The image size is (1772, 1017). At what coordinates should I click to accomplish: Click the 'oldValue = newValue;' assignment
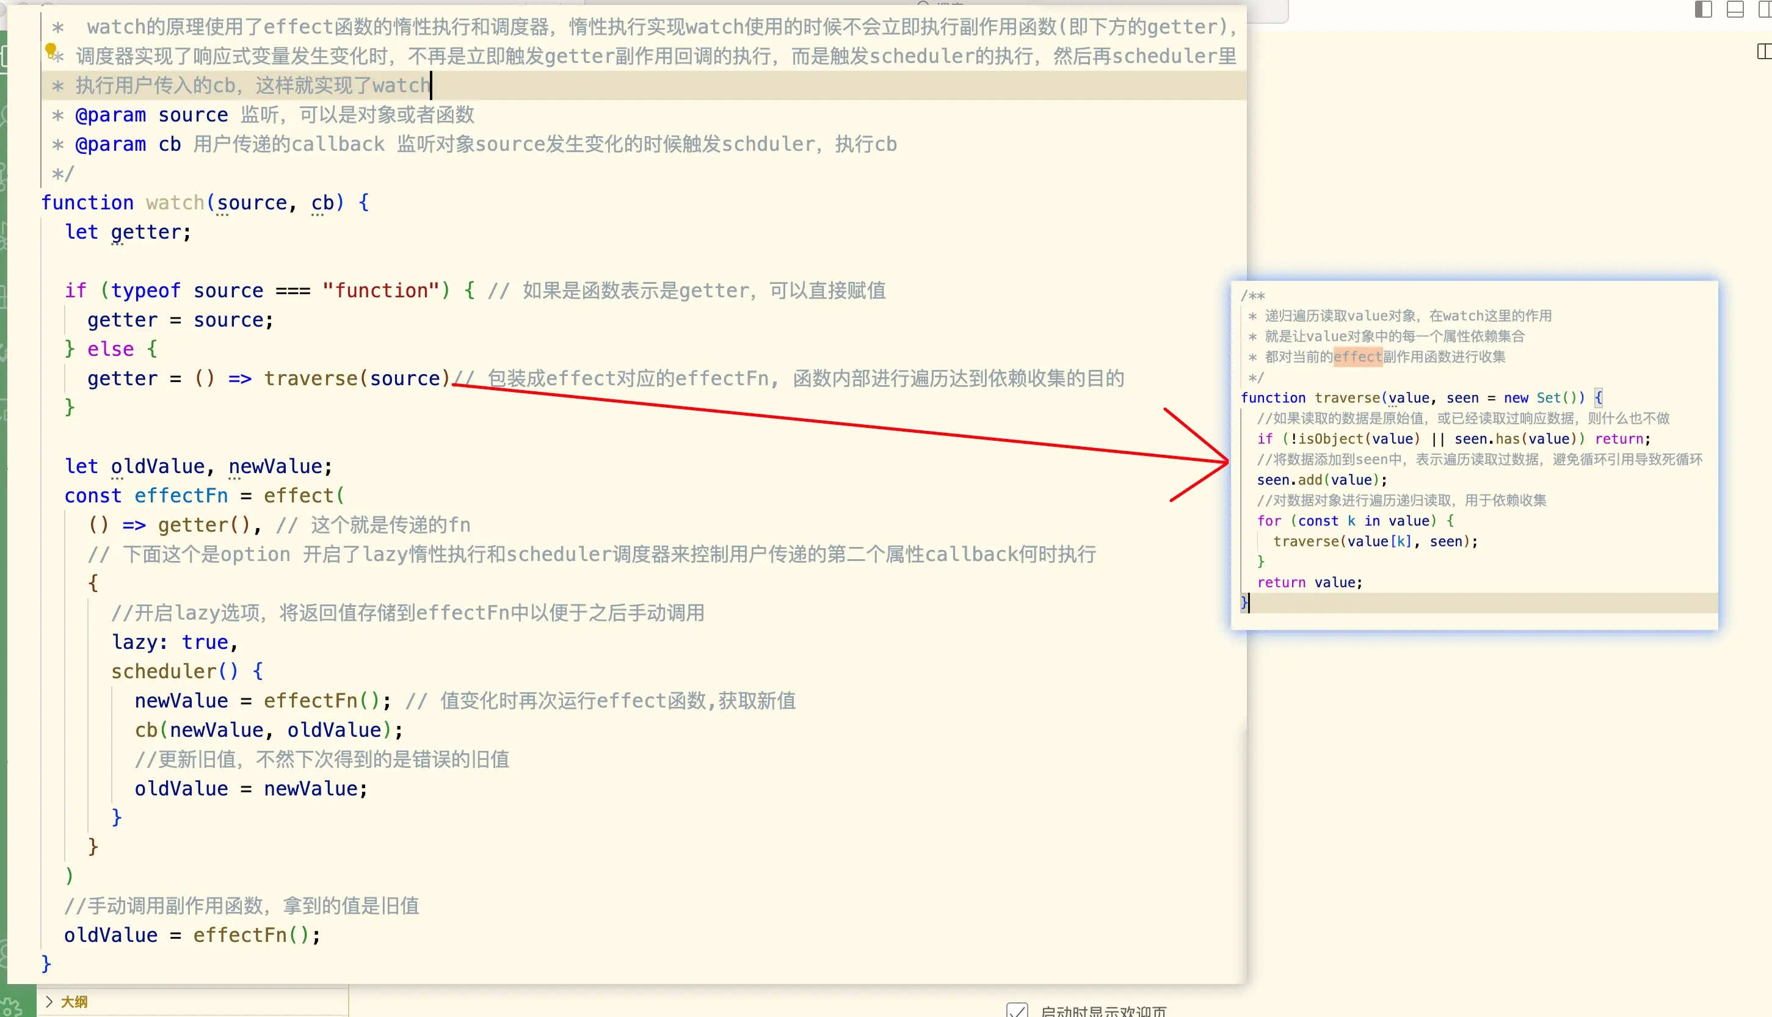(x=251, y=789)
